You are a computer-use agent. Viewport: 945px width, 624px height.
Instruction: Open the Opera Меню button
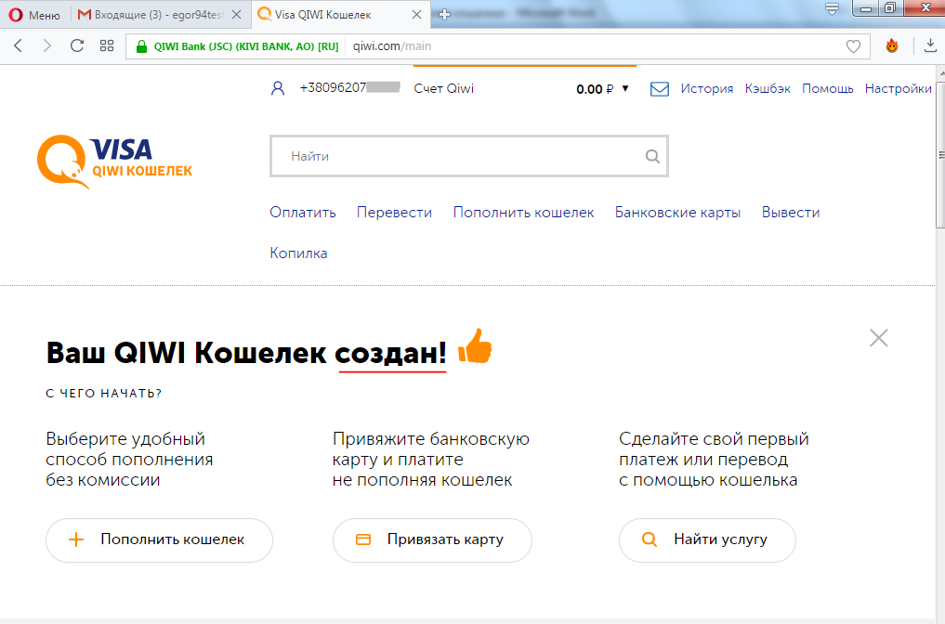35,15
